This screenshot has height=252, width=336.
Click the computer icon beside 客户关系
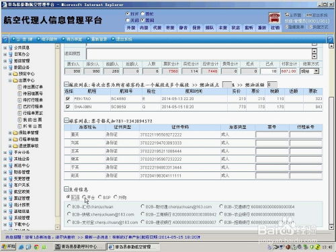[x=11, y=185]
